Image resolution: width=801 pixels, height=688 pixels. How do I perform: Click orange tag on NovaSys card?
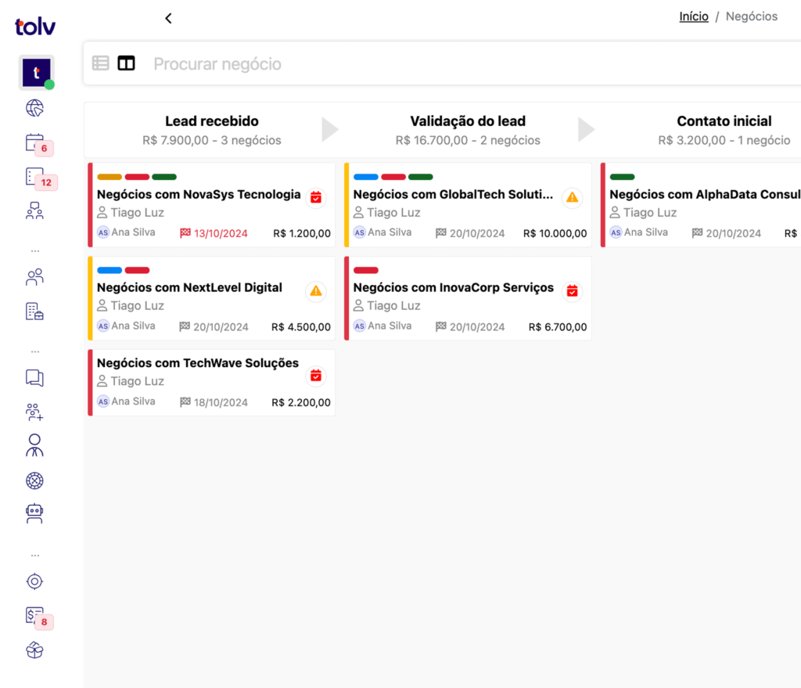(x=110, y=177)
